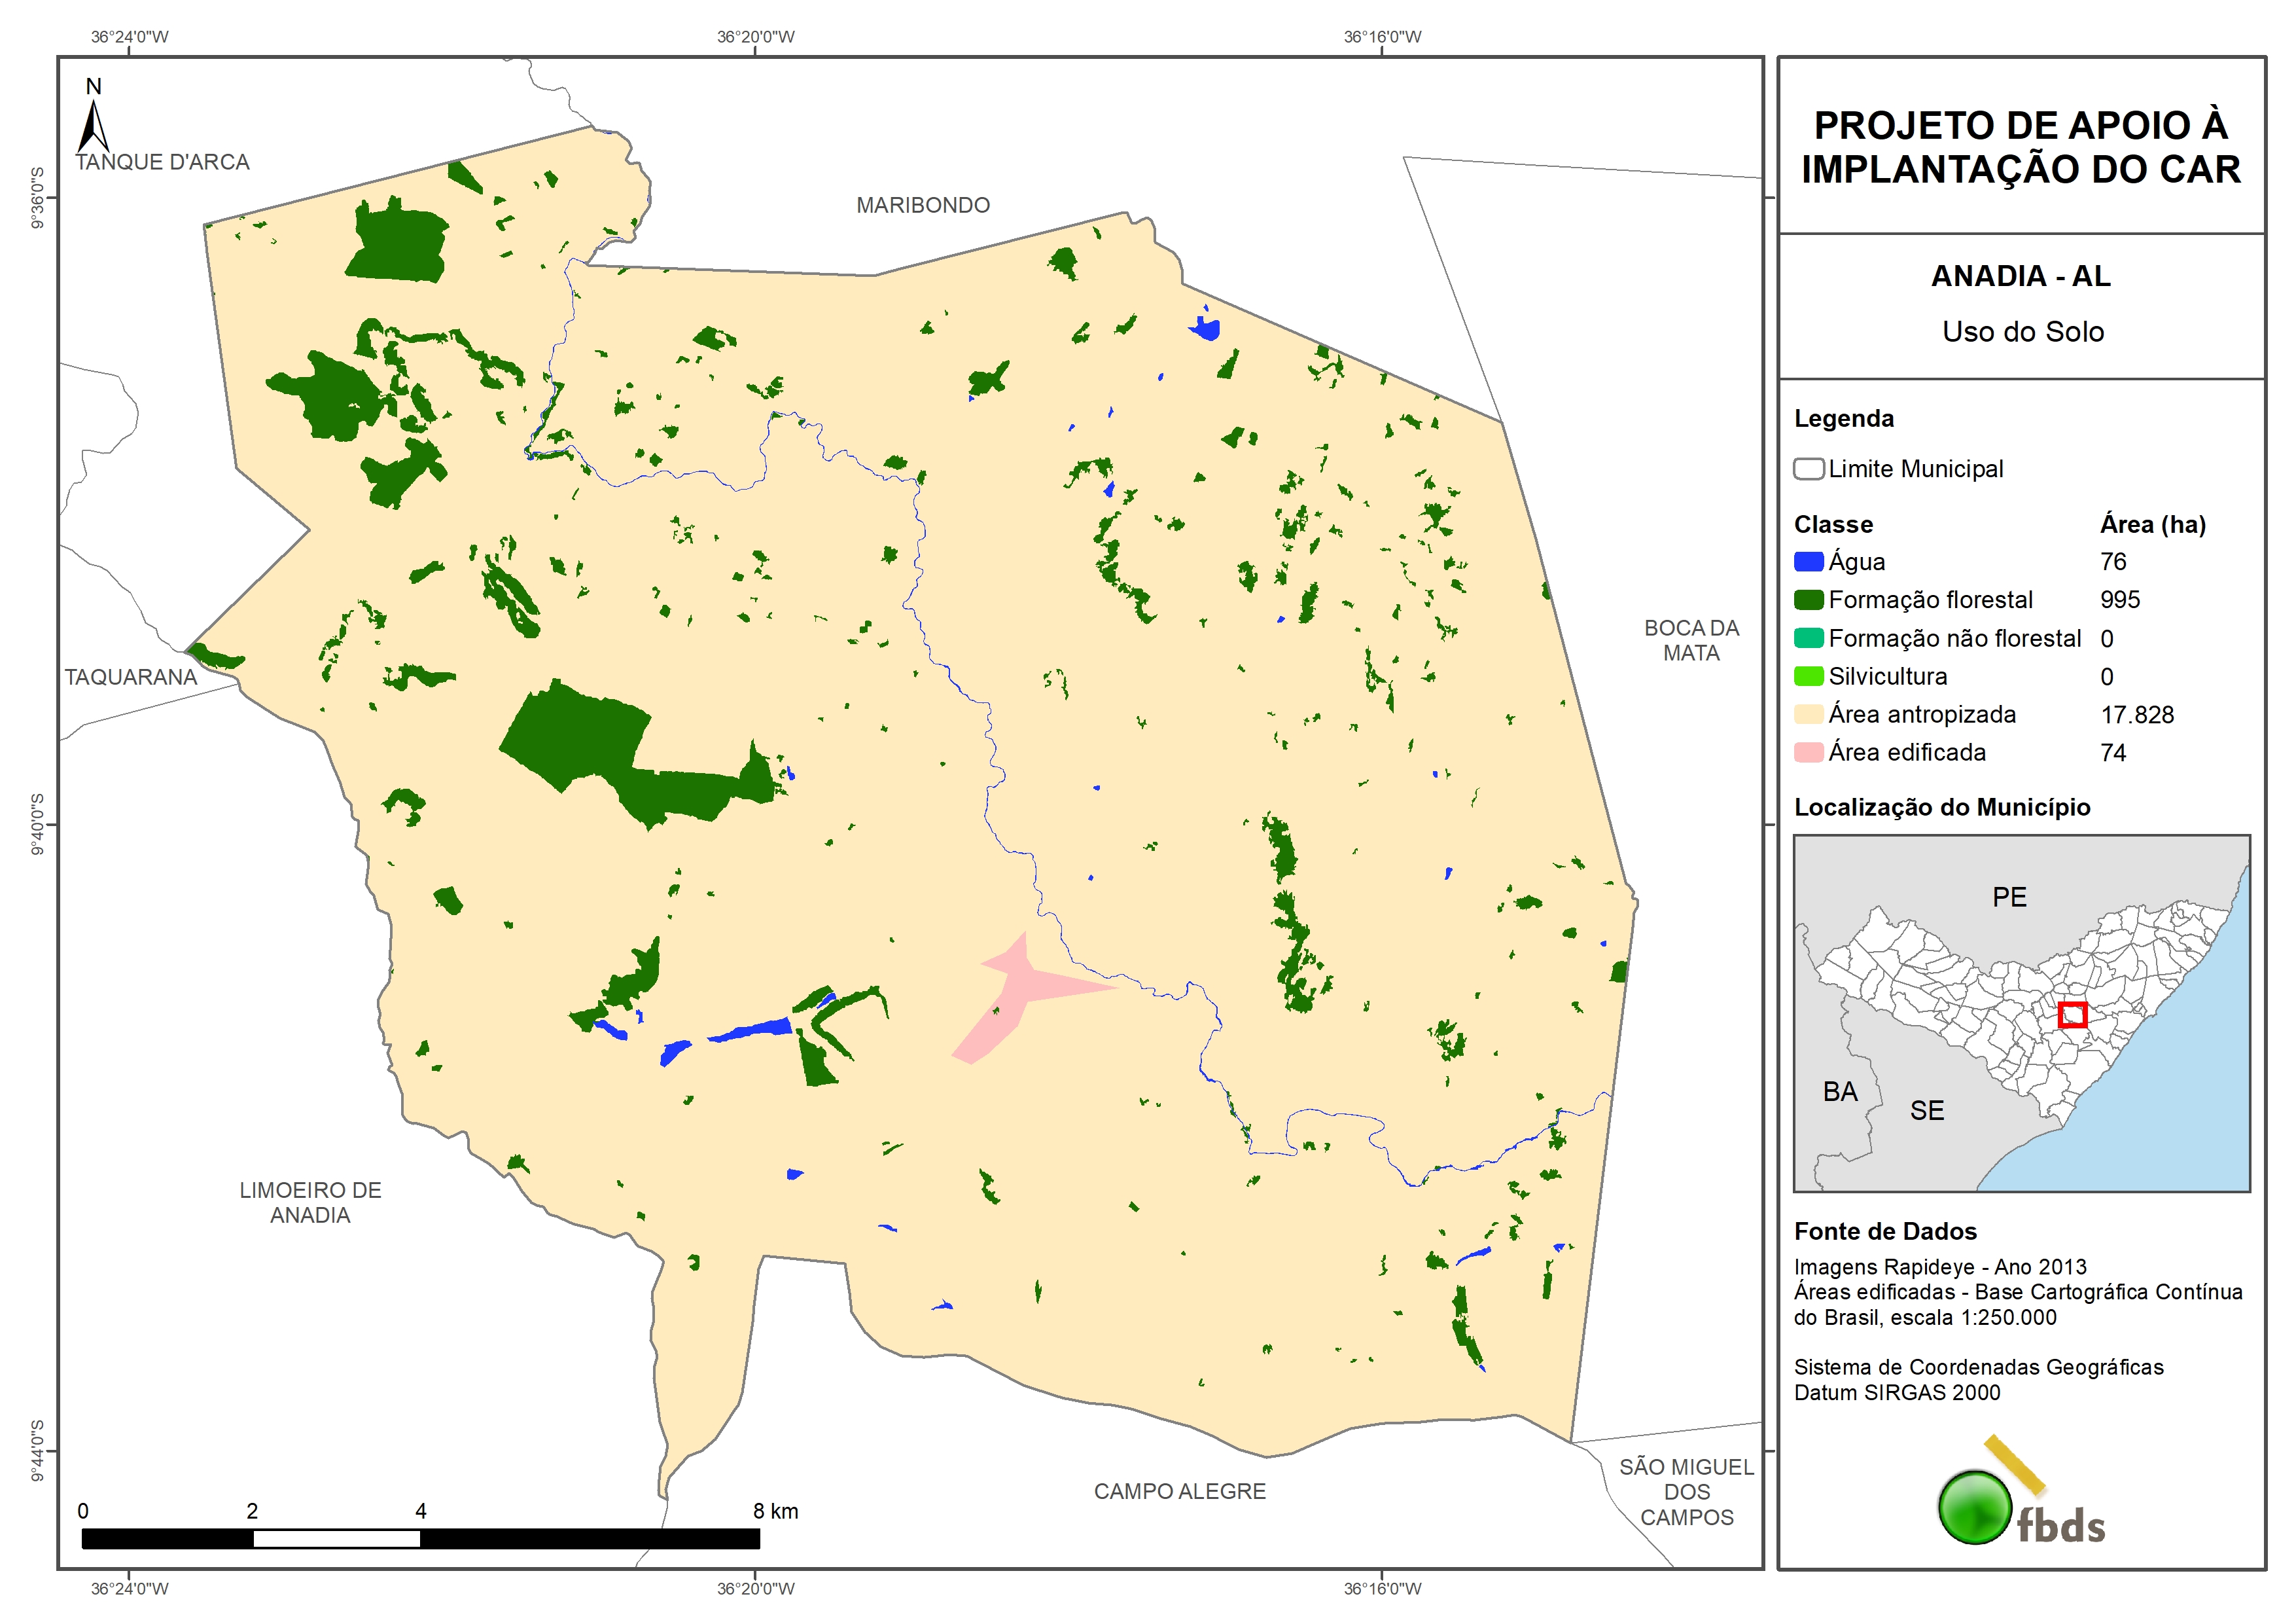Click the CAMPO ALEGRE label

tap(1179, 1491)
